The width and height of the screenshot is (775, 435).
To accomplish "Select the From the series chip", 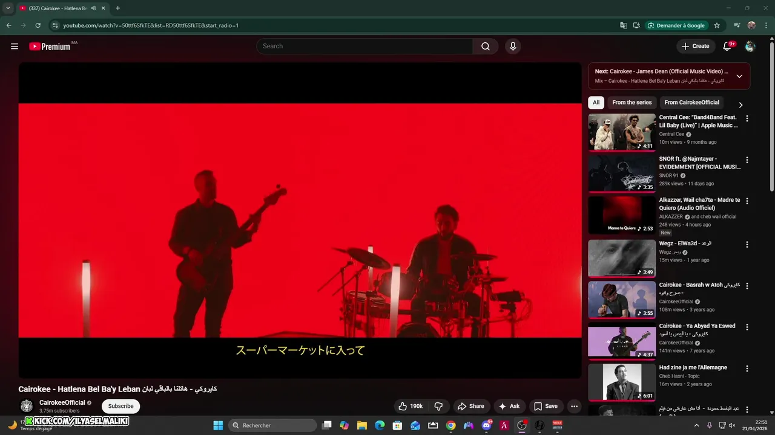I will tap(632, 103).
